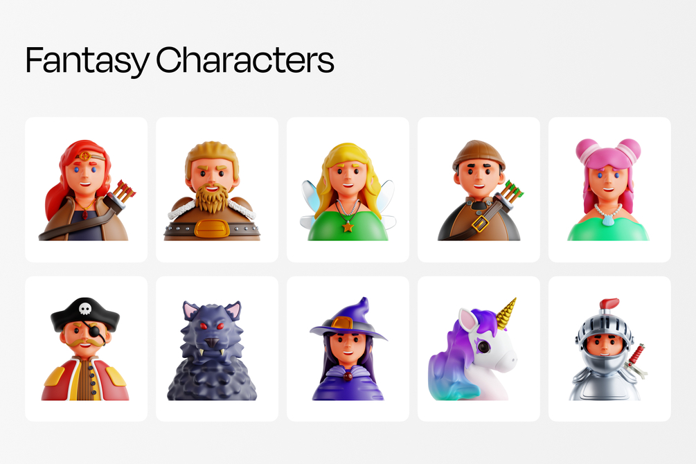
Task: Click the dark werewolf with red eyes
Action: pyautogui.click(x=217, y=349)
